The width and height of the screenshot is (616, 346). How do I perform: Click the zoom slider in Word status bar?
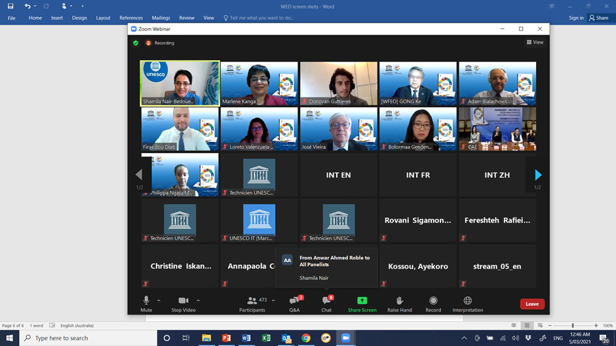coord(573,326)
